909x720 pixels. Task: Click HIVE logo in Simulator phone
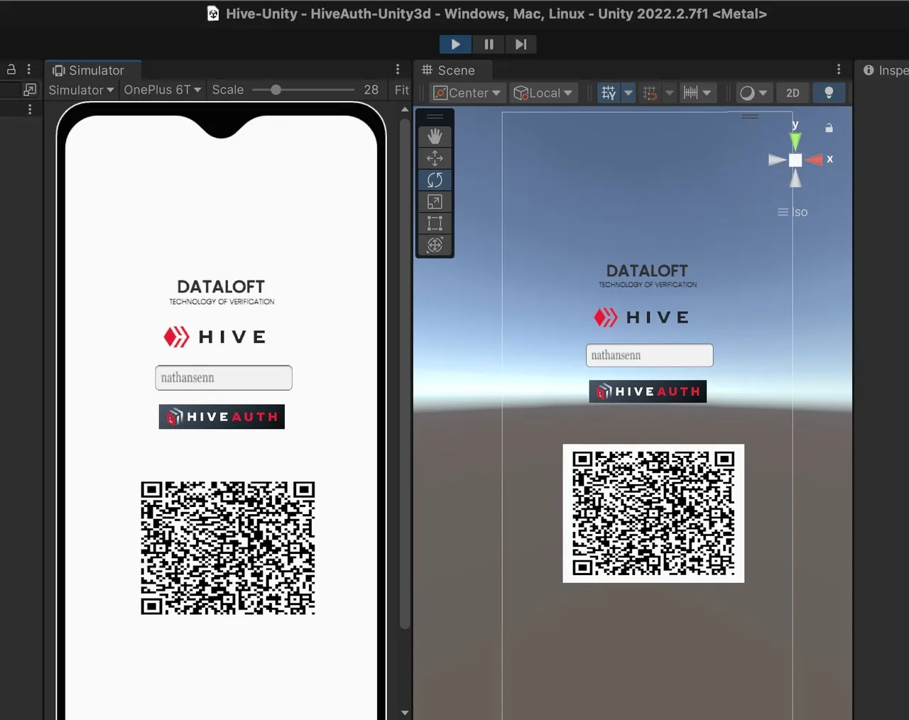[x=214, y=337]
